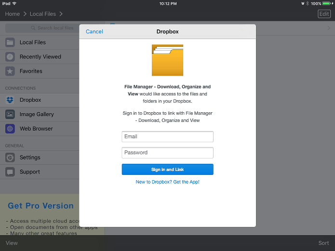Select Local Files in the breadcrumb
Image resolution: width=335 pixels, height=251 pixels.
click(43, 14)
